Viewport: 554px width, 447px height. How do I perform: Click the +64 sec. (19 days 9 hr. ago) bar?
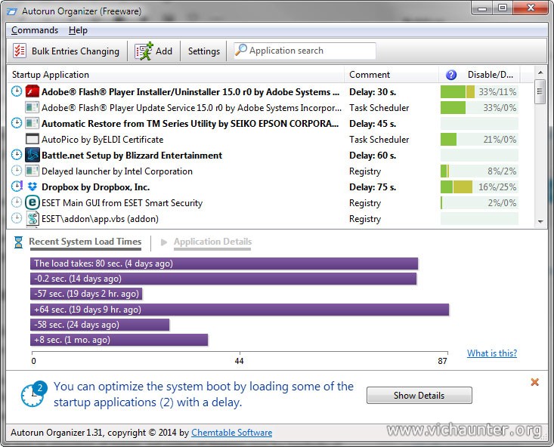(240, 310)
